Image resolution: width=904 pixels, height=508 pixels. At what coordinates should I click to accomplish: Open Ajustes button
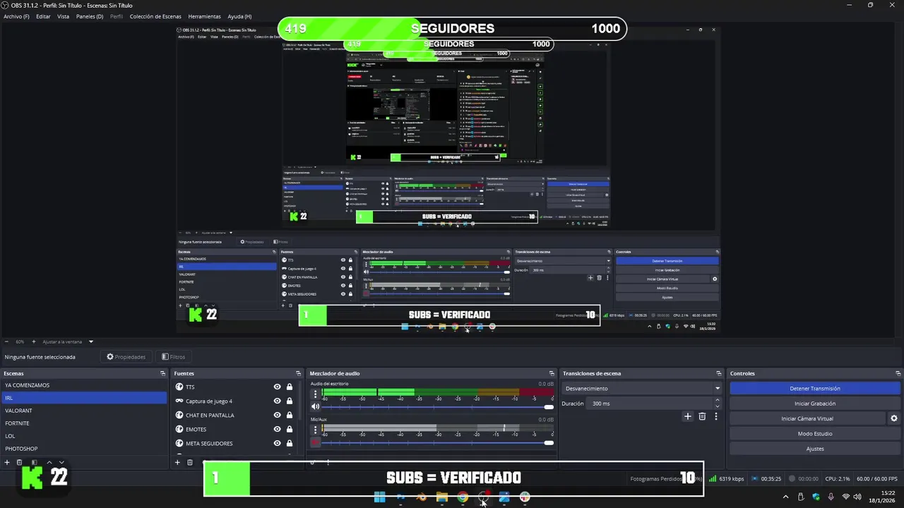pyautogui.click(x=815, y=449)
